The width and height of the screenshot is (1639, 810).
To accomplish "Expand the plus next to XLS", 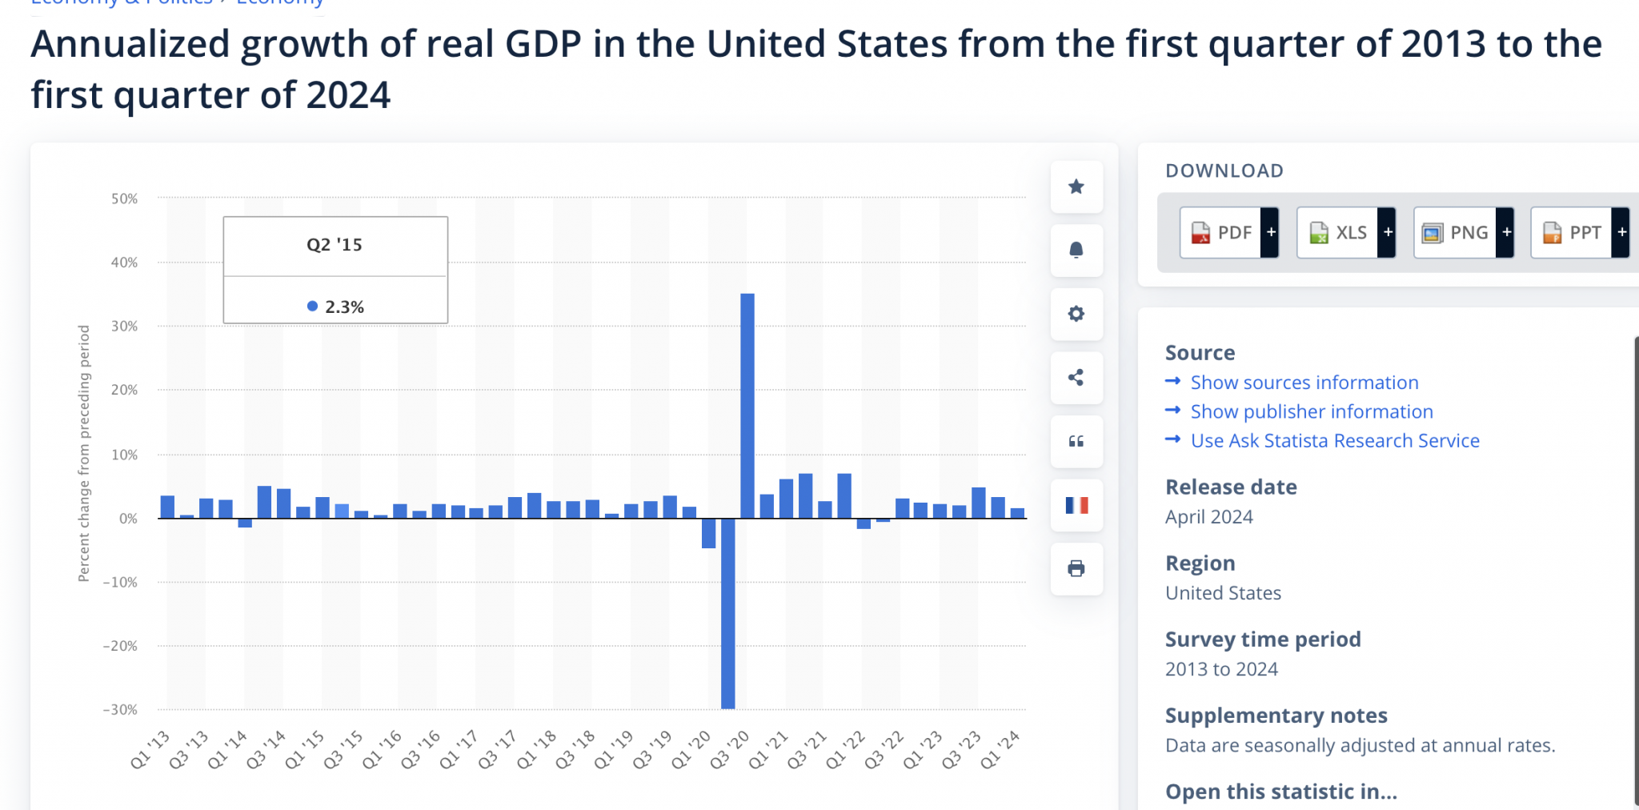I will pos(1387,233).
